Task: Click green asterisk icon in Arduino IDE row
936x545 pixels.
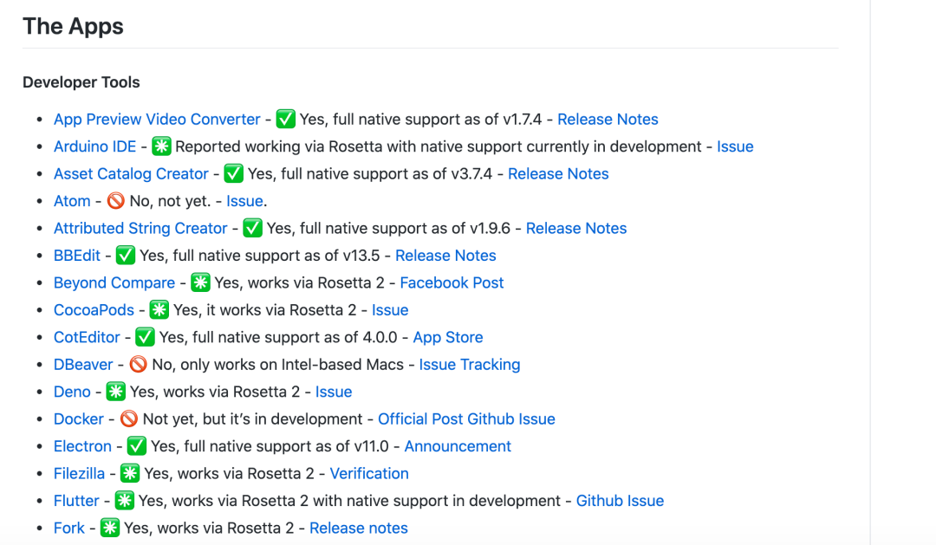Action: [x=161, y=146]
